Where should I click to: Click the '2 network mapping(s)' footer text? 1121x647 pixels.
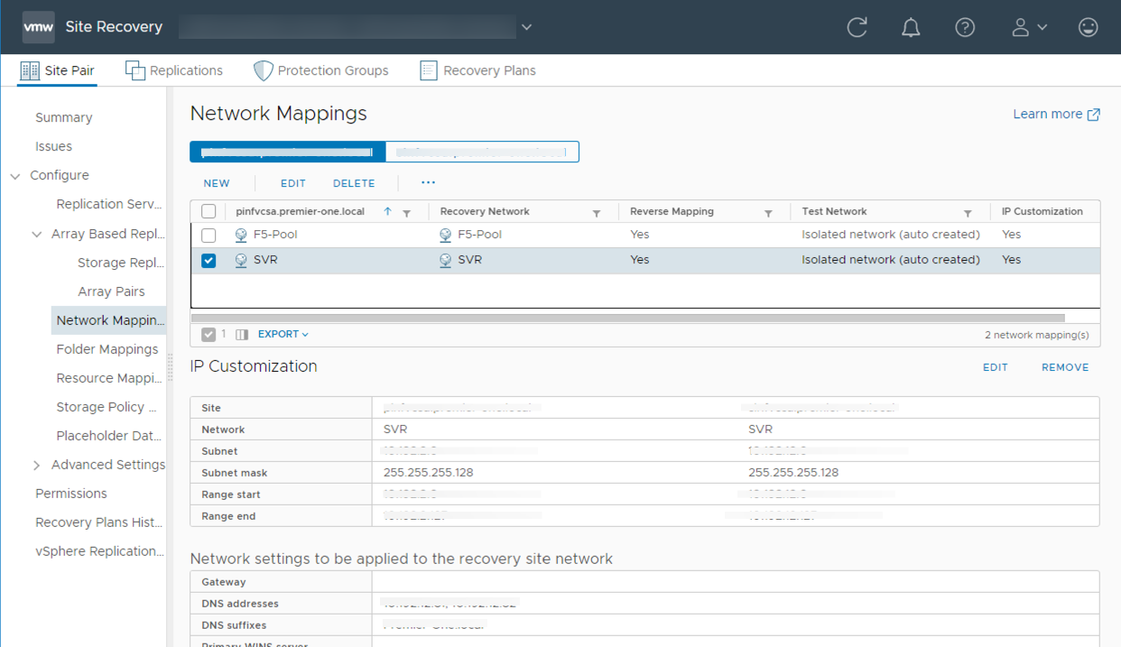[x=1036, y=335]
